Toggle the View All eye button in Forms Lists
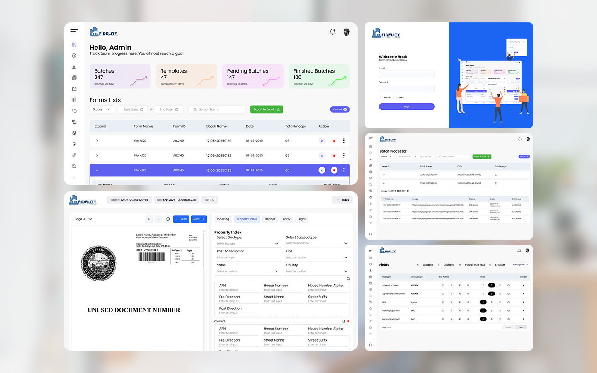 (340, 109)
